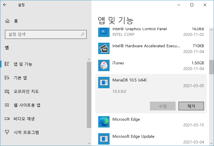Open 웹 사이트용 앱 settings
The height and width of the screenshot is (146, 214).
(x=46, y=105)
